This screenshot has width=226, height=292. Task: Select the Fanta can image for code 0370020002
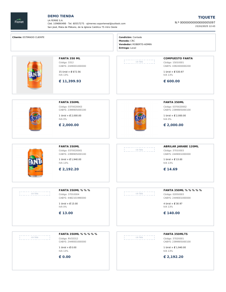click(140, 119)
